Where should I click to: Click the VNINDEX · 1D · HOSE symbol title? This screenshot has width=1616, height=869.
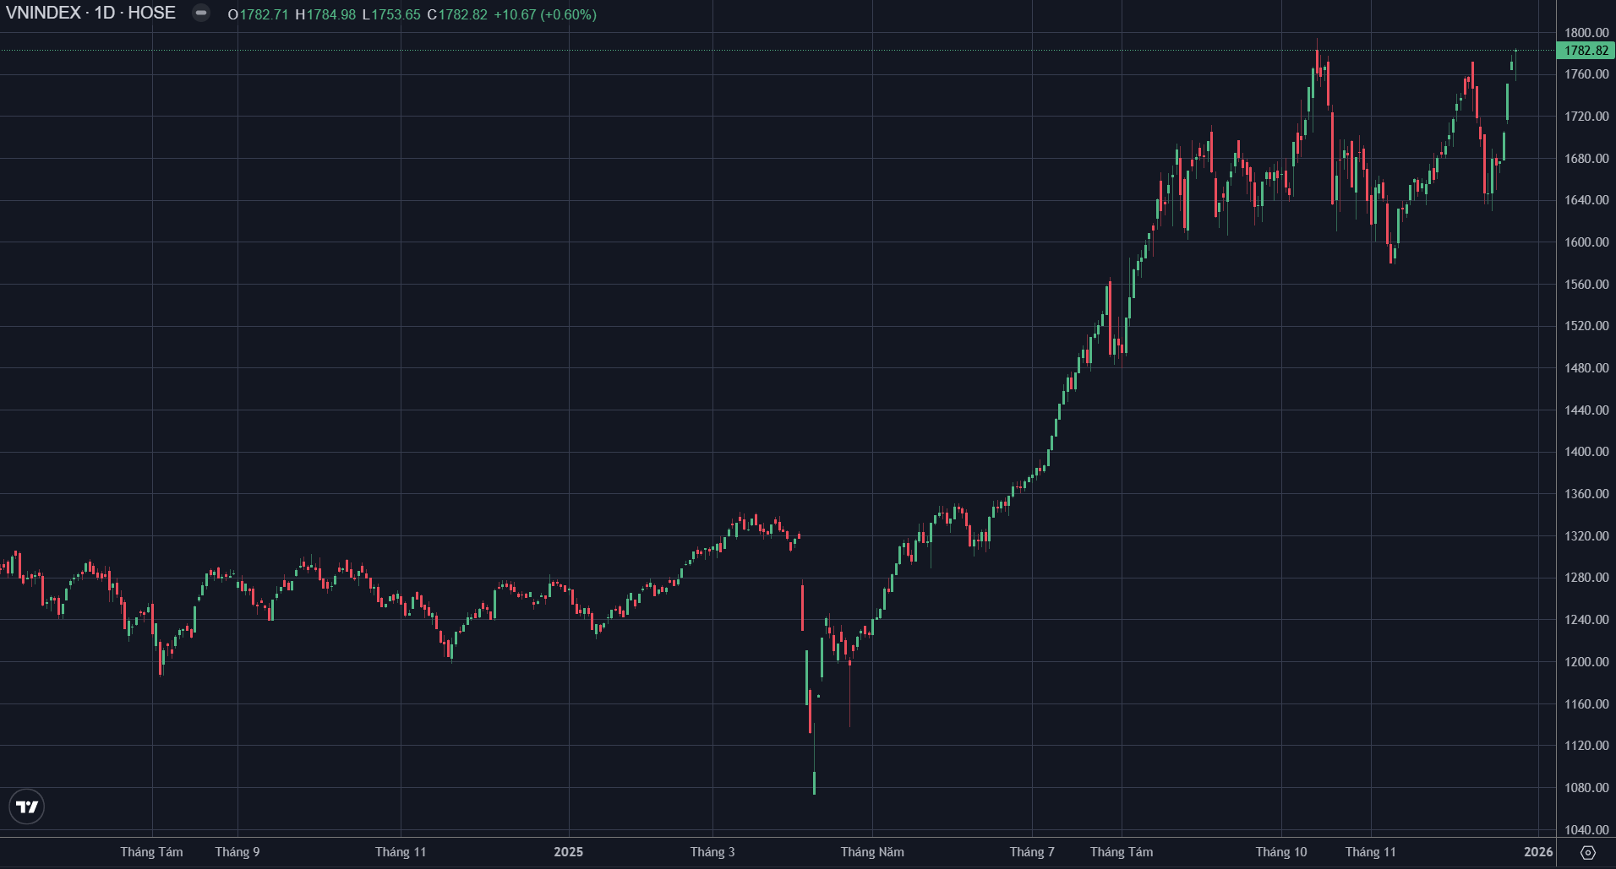tap(91, 14)
